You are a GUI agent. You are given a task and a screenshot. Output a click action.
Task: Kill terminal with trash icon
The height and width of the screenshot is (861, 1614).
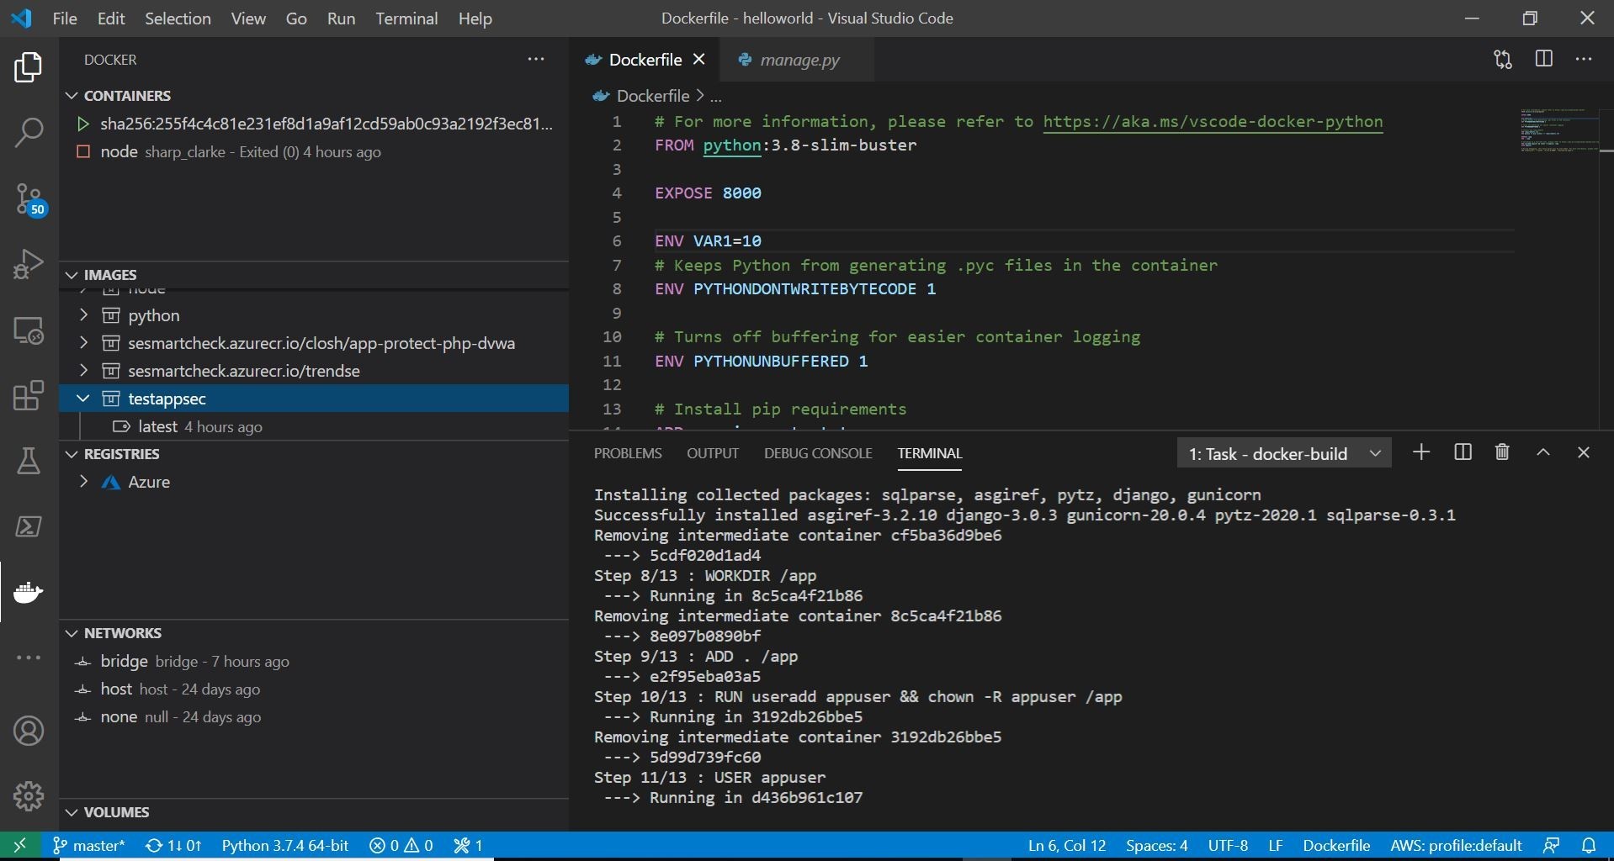[x=1502, y=452]
